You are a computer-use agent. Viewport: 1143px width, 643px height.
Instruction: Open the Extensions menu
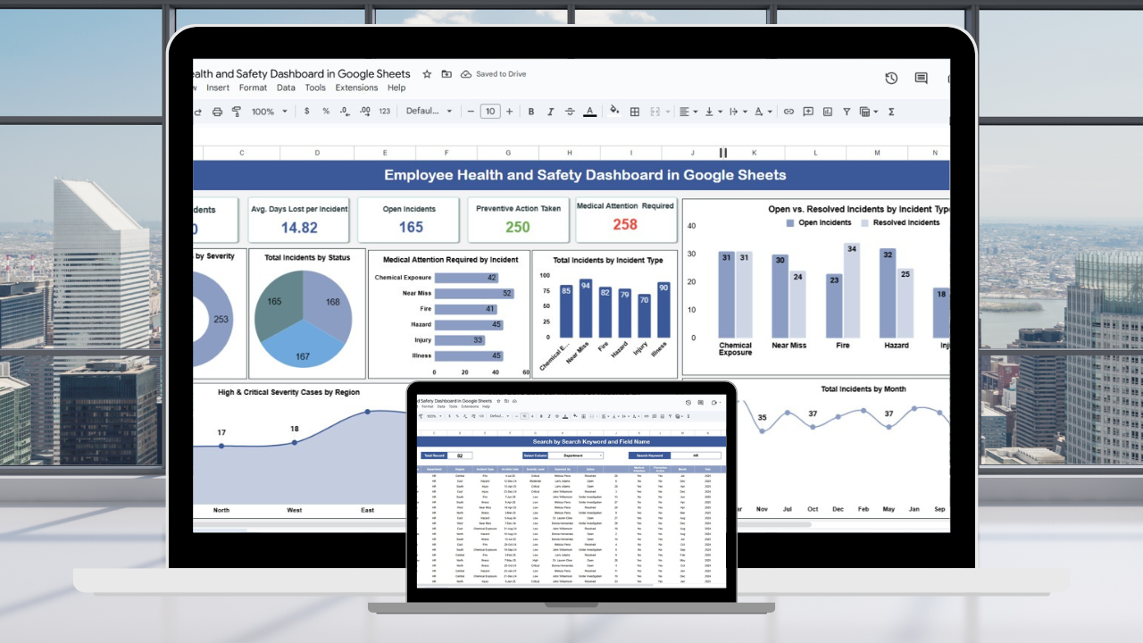coord(356,88)
